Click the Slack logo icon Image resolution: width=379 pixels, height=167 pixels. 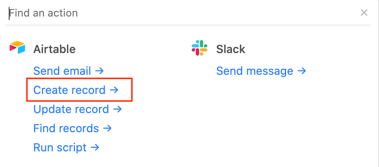[200, 48]
